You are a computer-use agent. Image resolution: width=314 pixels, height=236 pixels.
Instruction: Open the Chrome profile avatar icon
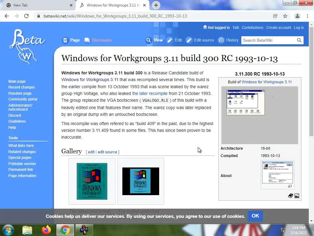(x=297, y=16)
